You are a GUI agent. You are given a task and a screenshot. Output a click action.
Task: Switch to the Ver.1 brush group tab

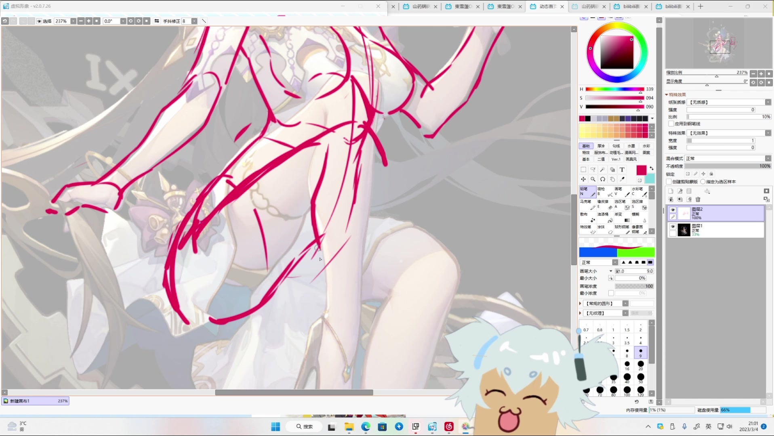pyautogui.click(x=616, y=159)
